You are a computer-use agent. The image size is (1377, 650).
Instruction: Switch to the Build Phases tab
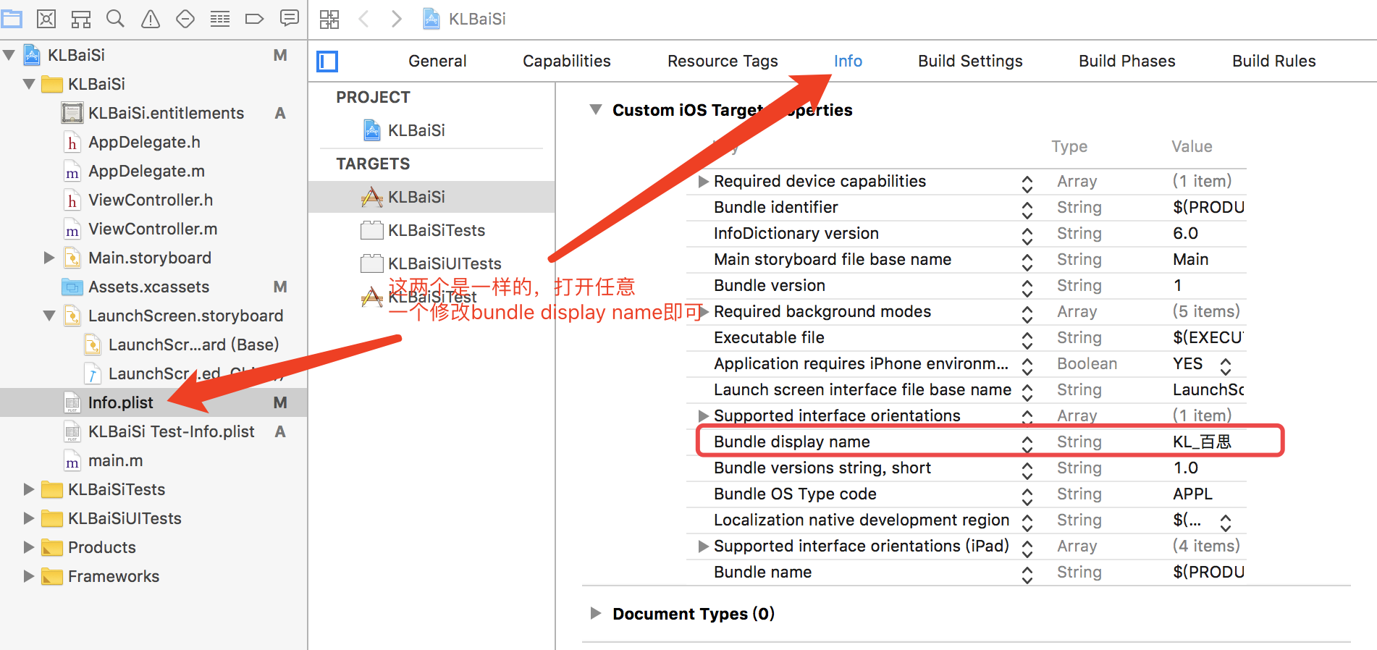(x=1127, y=62)
